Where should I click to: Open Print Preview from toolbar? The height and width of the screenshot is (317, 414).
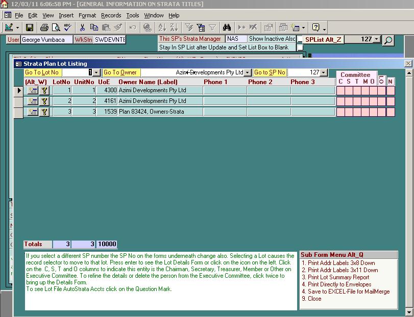pos(55,28)
